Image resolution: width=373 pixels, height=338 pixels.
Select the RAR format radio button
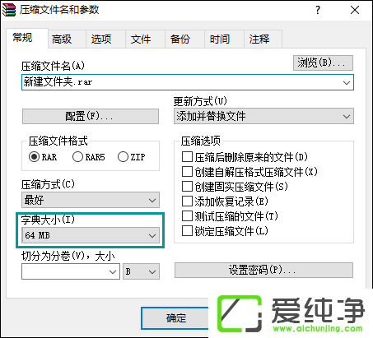click(x=34, y=157)
